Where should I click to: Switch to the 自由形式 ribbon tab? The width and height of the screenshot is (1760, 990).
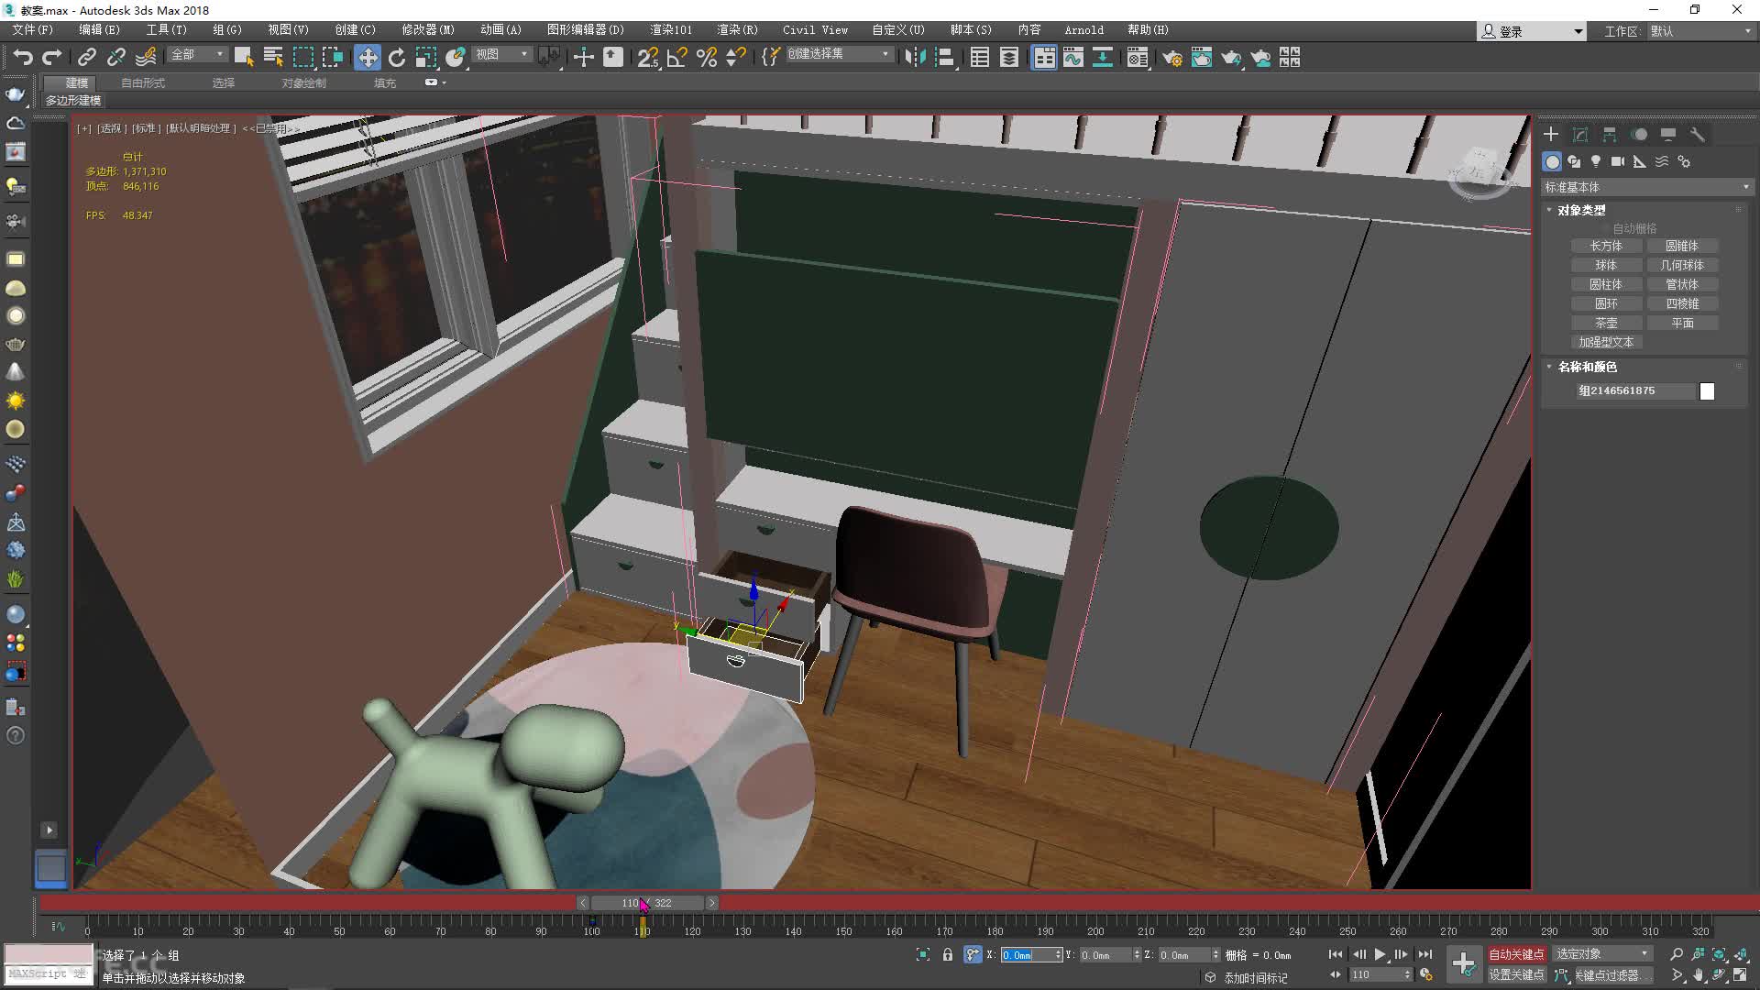pos(143,82)
